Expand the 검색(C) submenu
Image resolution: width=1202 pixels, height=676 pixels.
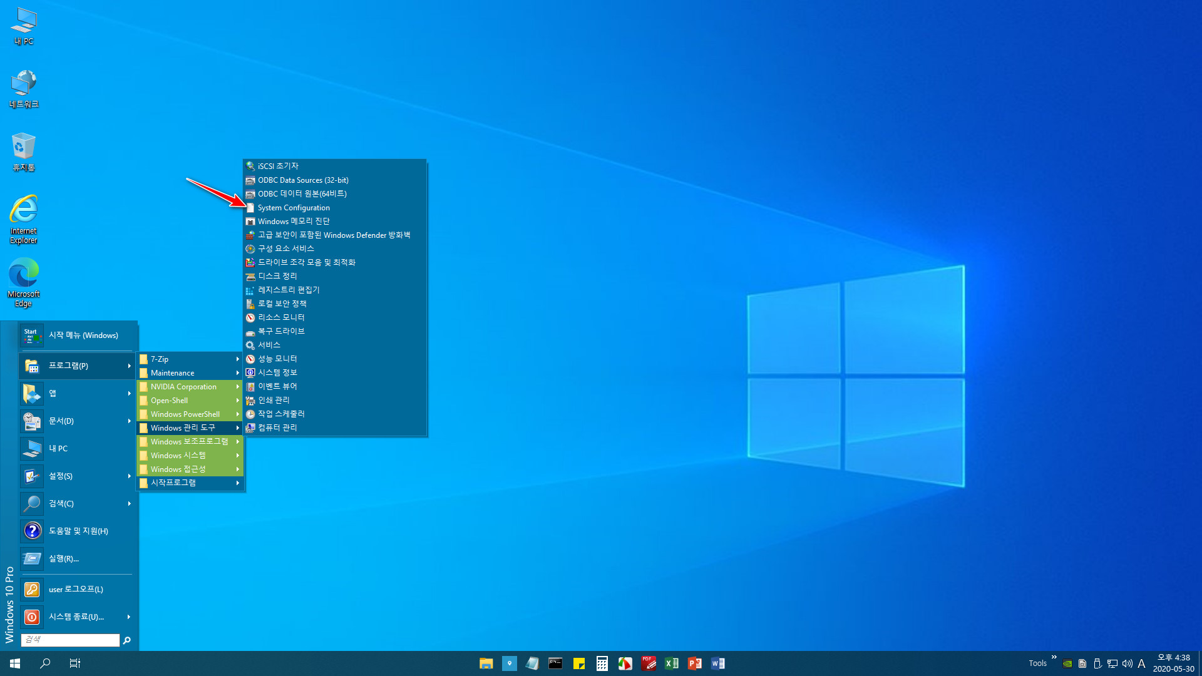click(77, 503)
